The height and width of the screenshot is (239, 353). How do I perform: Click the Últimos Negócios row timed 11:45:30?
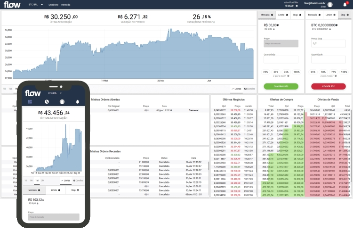tap(233, 110)
